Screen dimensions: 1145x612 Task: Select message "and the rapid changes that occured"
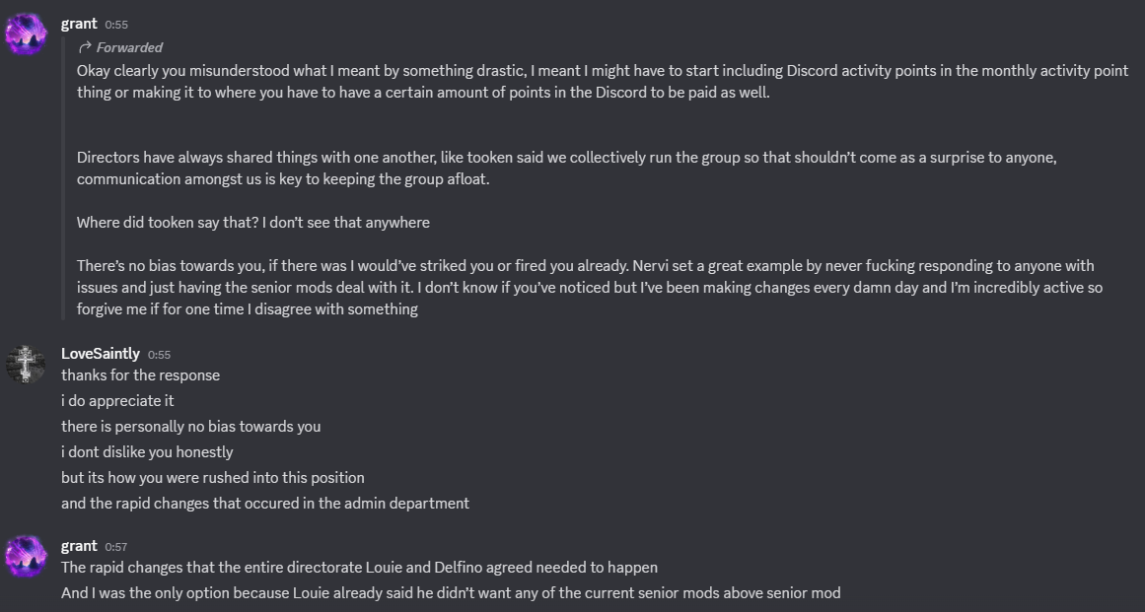point(265,504)
